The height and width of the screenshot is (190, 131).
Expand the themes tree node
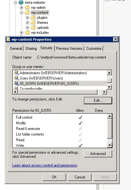pyautogui.click(x=27, y=23)
